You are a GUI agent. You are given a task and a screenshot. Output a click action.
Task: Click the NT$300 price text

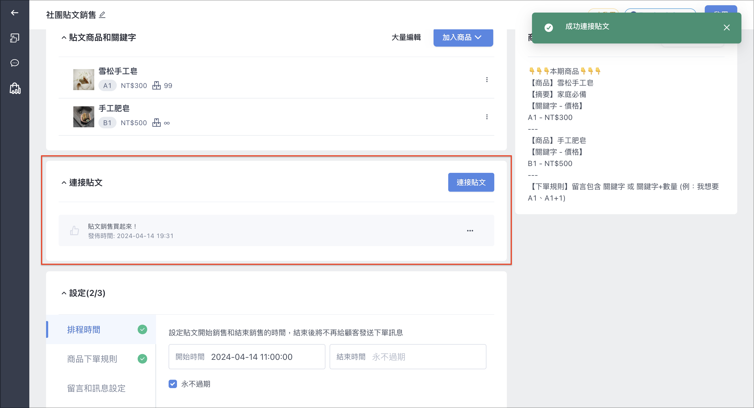click(x=134, y=85)
